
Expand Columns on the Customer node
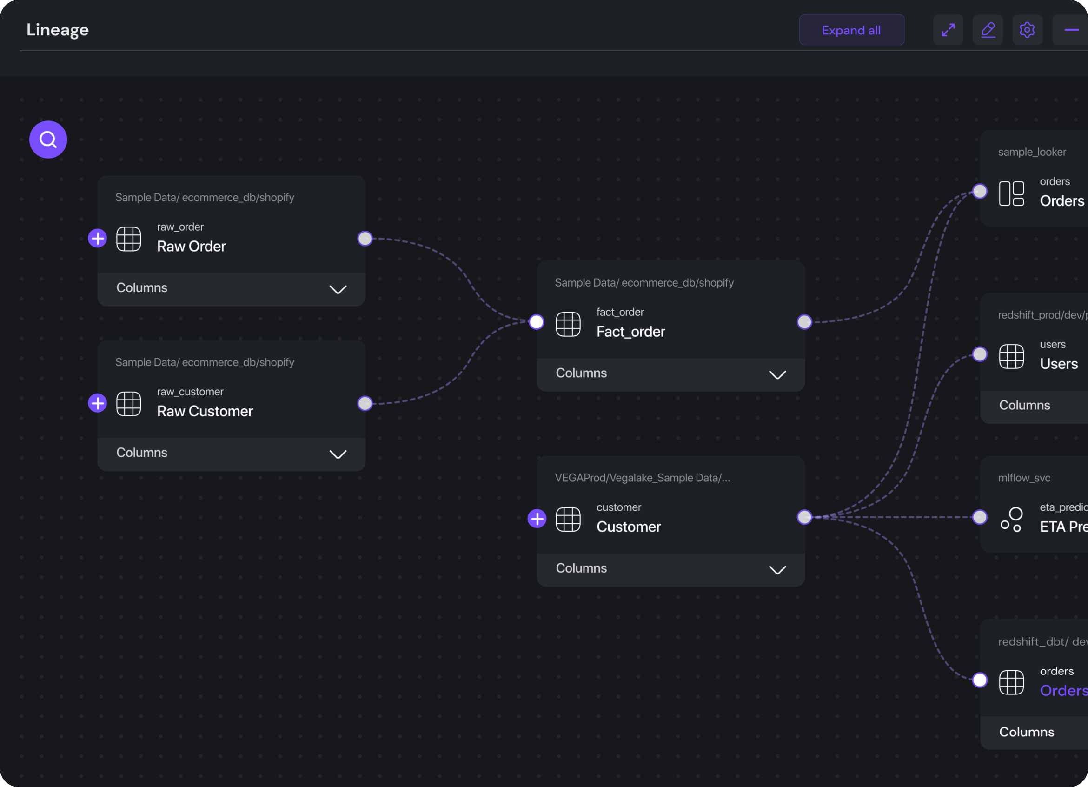[777, 570]
